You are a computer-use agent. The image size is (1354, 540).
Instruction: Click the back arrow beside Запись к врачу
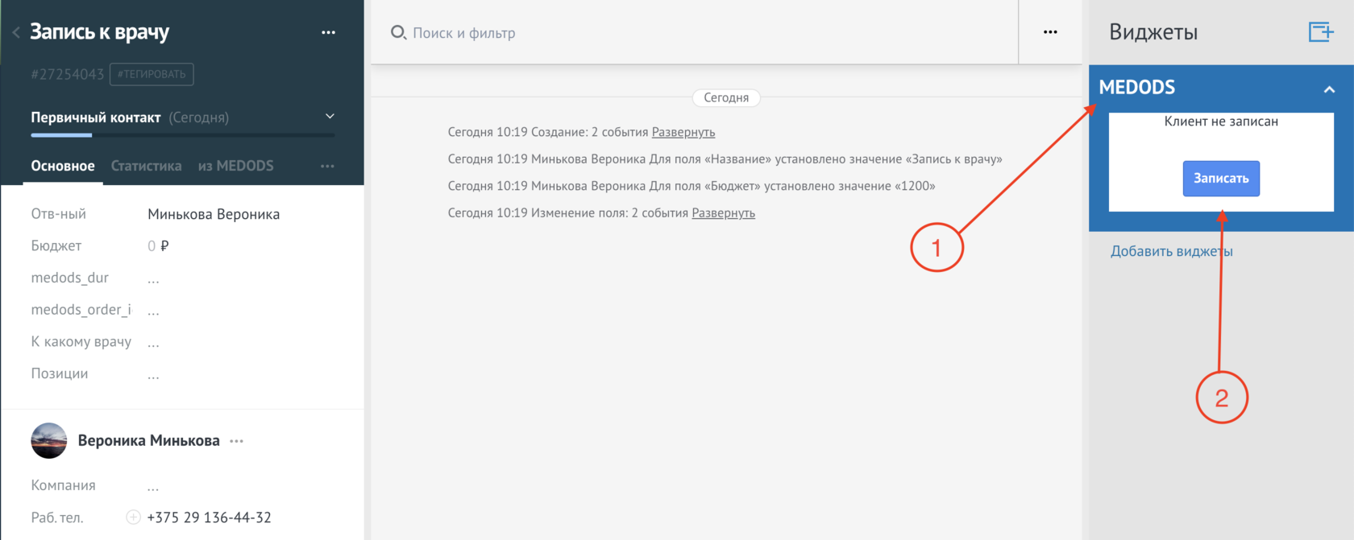[x=16, y=33]
